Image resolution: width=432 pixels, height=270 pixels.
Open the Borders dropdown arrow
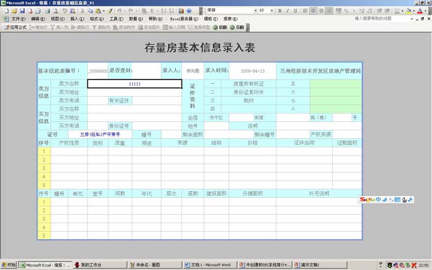tap(402, 10)
